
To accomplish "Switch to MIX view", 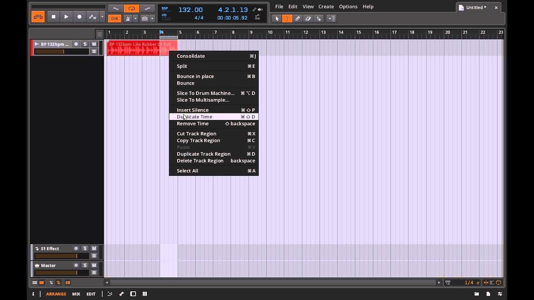I will coord(76,294).
